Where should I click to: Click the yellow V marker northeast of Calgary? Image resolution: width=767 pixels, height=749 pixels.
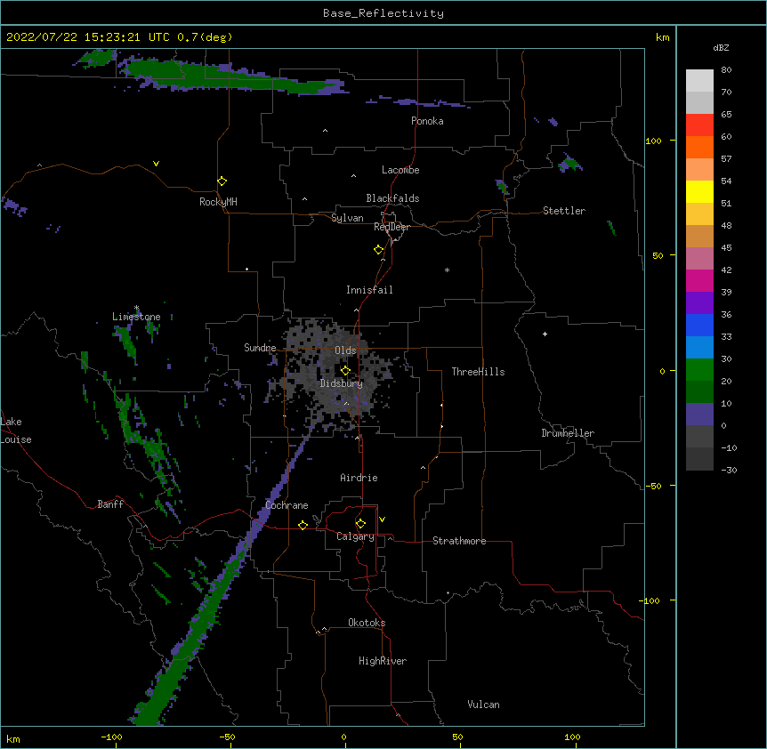pyautogui.click(x=382, y=519)
